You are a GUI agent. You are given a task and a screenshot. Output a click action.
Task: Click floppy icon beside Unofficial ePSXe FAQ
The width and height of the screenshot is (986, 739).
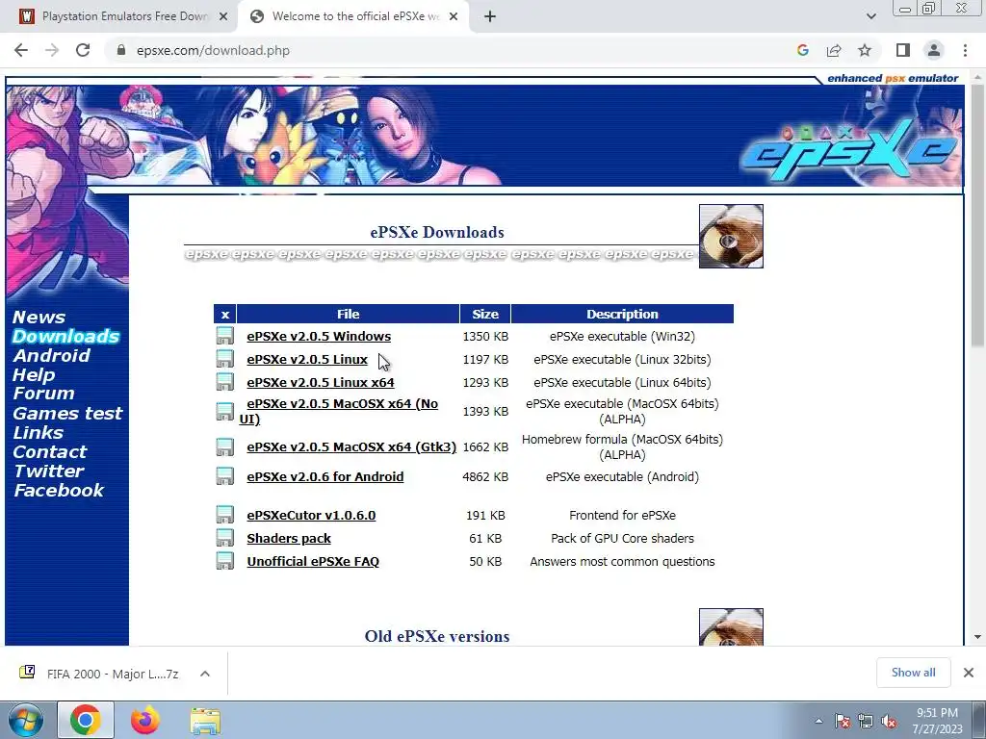point(224,561)
